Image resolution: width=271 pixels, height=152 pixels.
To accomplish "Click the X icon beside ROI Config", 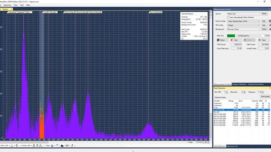I will click(x=270, y=25).
